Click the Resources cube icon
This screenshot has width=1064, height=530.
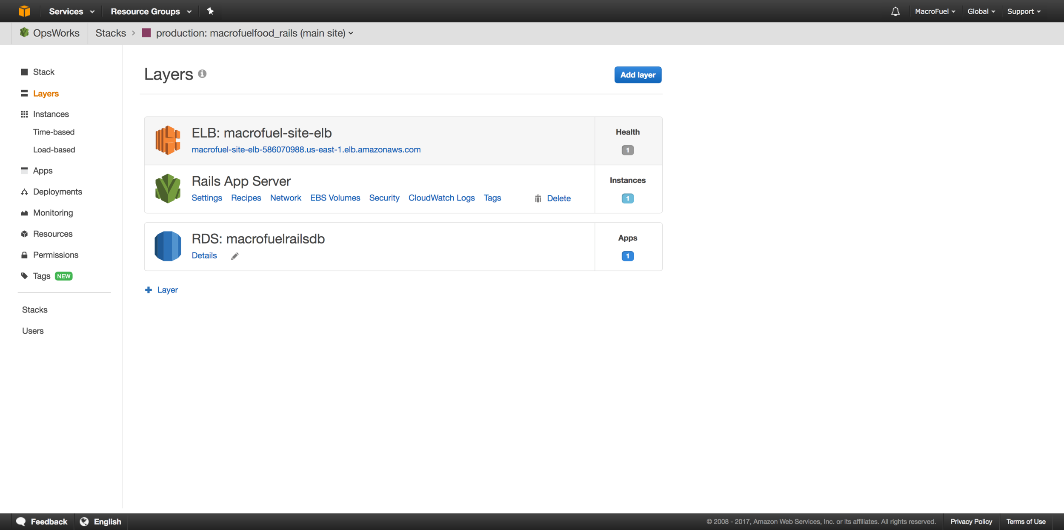click(24, 234)
